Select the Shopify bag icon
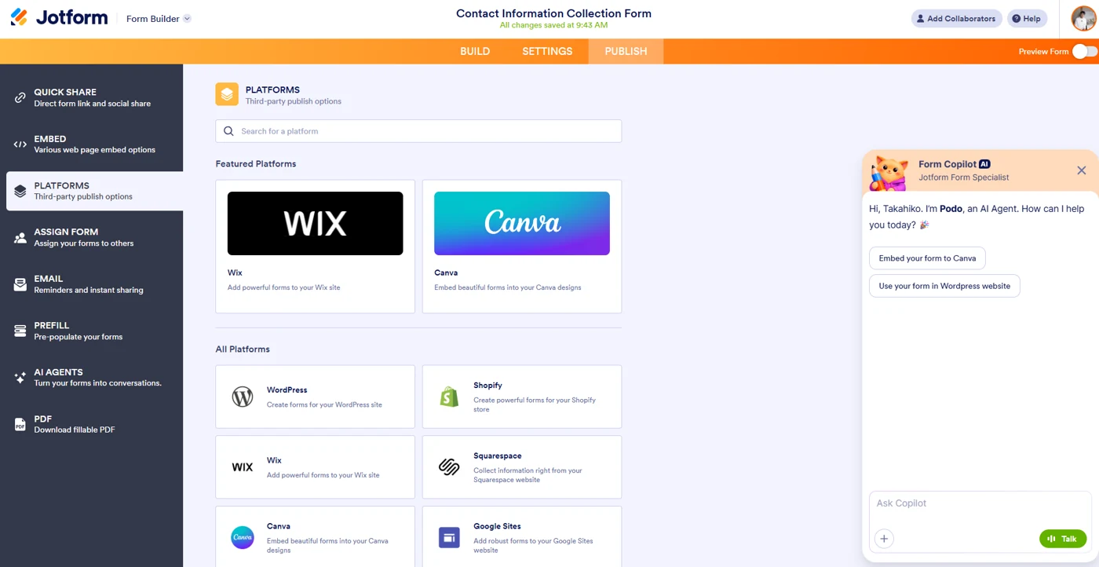 coord(449,397)
